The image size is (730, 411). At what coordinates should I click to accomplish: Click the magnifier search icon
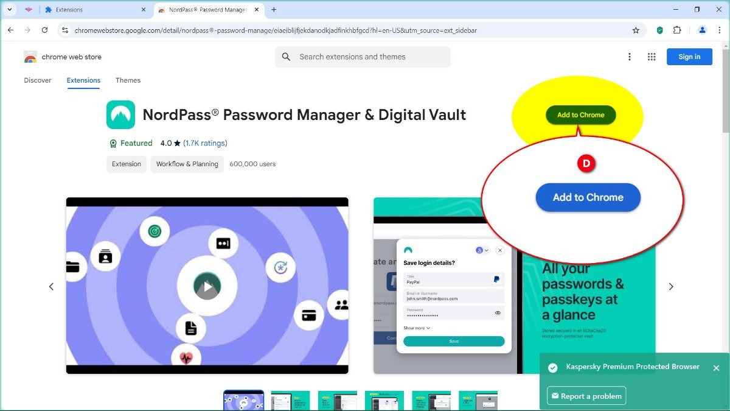(287, 57)
